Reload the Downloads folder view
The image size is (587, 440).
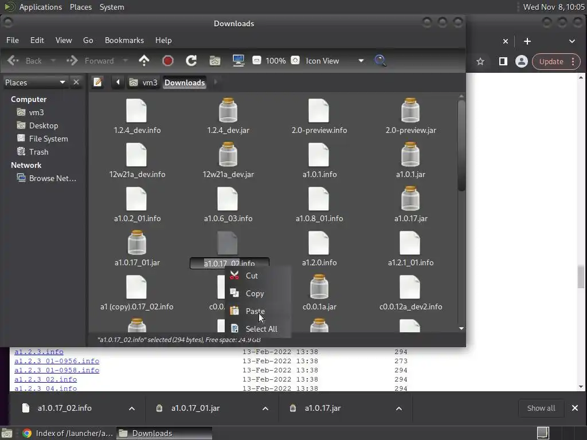pos(191,61)
